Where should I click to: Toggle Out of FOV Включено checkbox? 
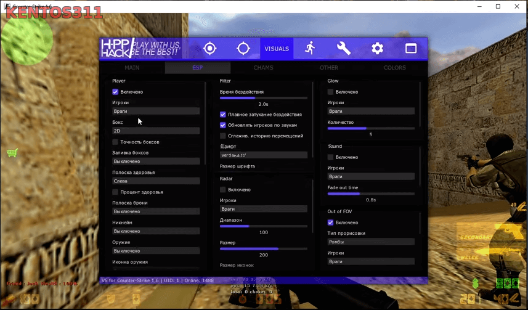tap(331, 222)
